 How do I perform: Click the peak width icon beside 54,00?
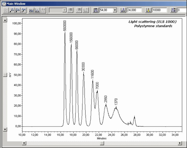click(x=96, y=10)
